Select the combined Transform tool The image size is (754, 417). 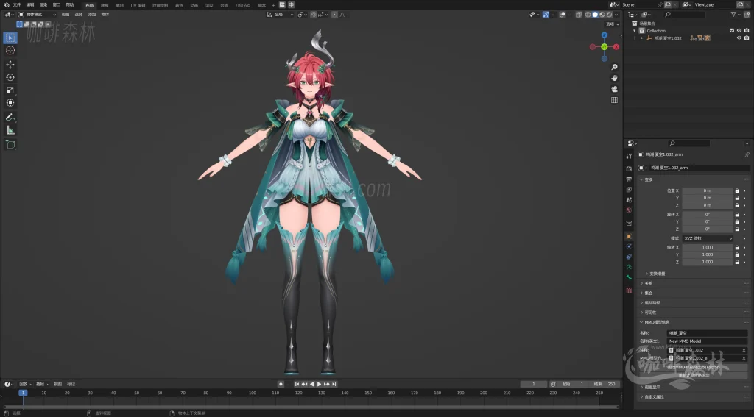coord(10,103)
